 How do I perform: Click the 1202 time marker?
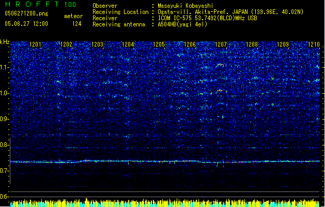[x=66, y=45]
